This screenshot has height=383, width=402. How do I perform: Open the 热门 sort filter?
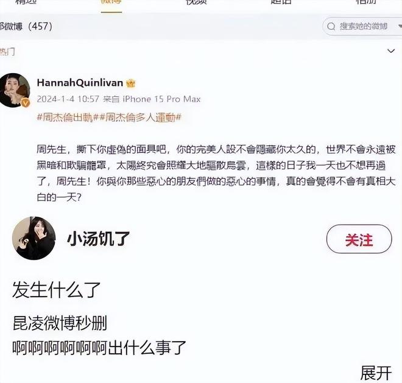pyautogui.click(x=7, y=52)
